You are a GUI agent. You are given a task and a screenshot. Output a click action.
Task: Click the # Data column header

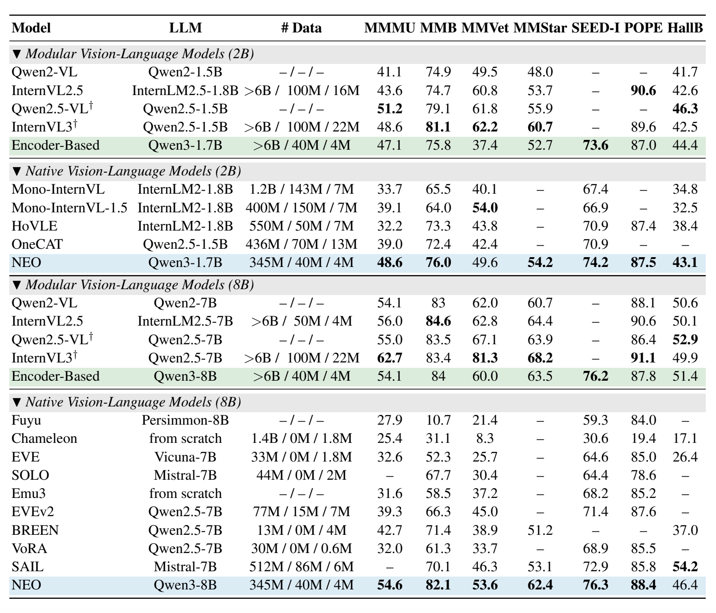click(x=301, y=28)
